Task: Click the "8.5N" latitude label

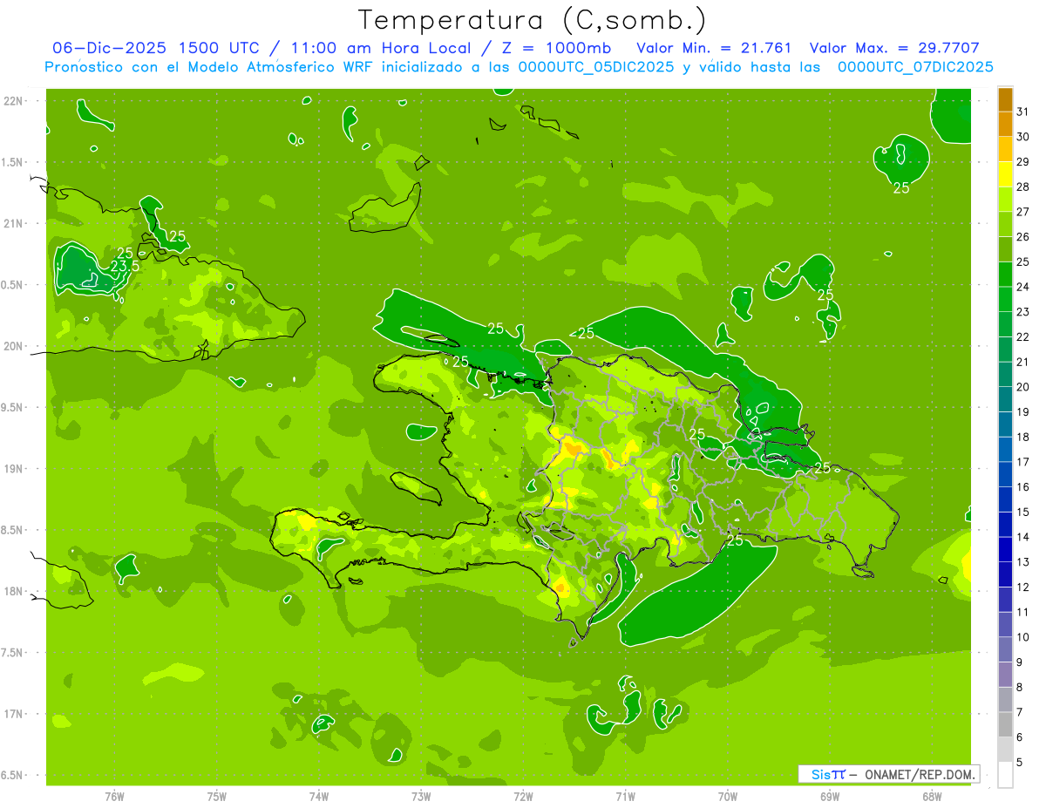Action: [13, 530]
